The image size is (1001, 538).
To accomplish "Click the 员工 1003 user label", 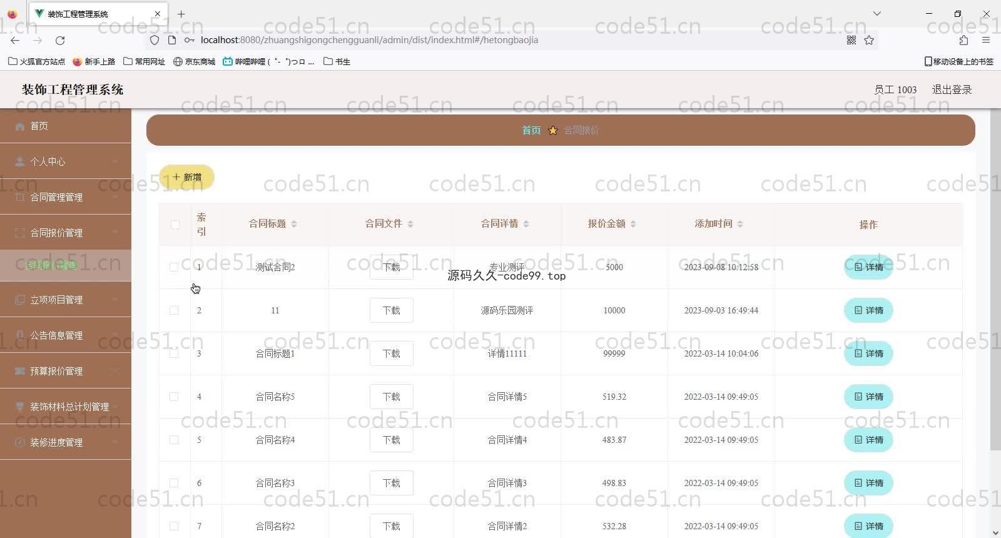I will [895, 89].
